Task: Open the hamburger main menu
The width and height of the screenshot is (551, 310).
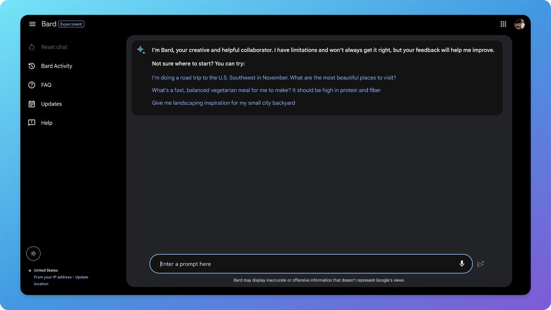Action: tap(32, 24)
